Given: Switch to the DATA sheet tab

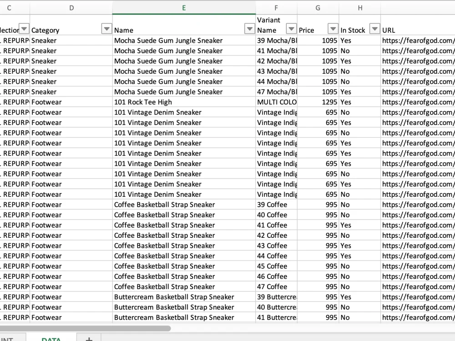Looking at the screenshot, I should 51,338.
